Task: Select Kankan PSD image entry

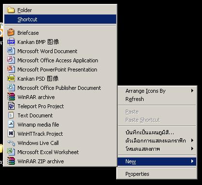Action: click(60, 79)
